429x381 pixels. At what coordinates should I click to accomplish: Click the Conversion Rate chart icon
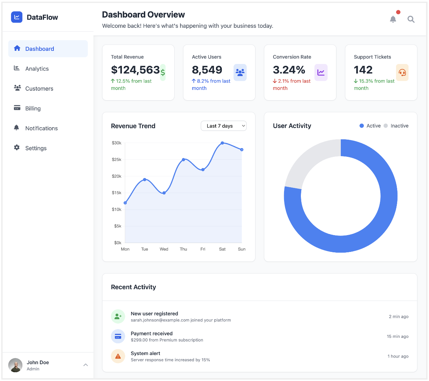[321, 72]
